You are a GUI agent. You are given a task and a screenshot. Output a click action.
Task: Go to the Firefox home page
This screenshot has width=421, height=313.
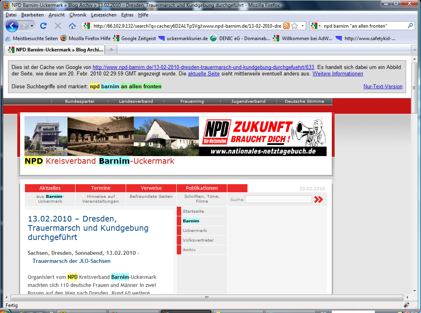pyautogui.click(x=72, y=26)
